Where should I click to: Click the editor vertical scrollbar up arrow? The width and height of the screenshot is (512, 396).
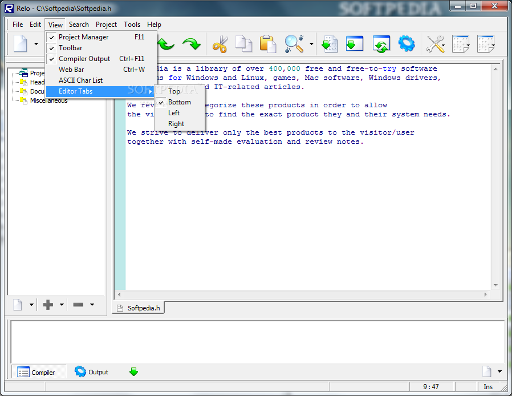495,69
